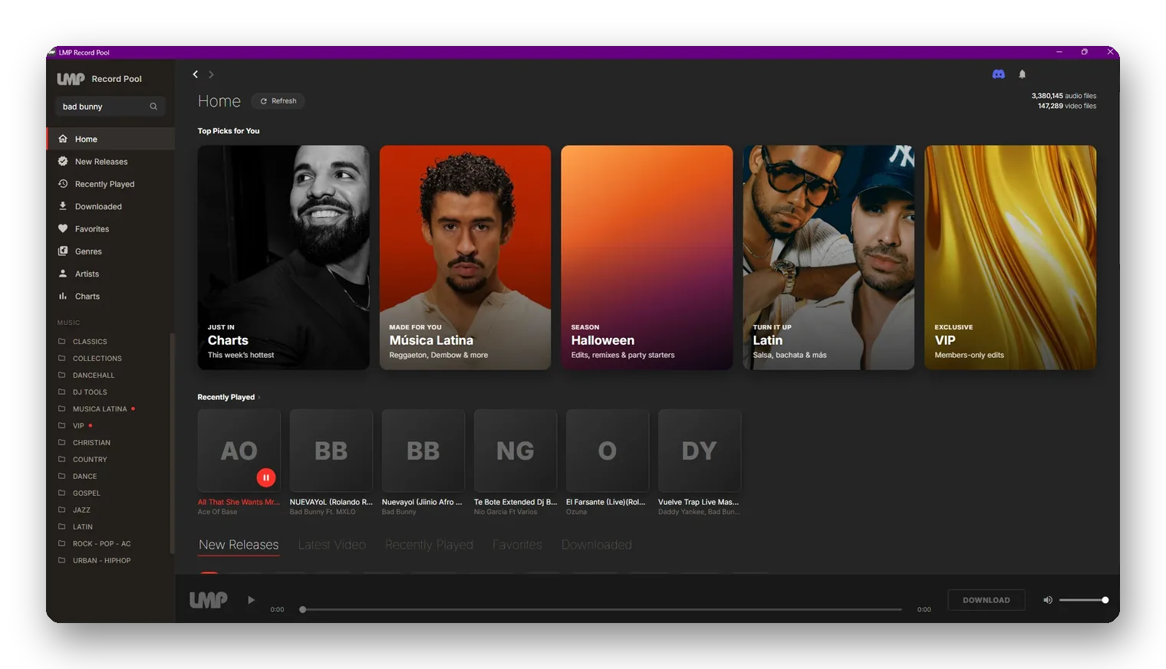Open the LATIN folder
Viewport: 1166px width, 669px height.
click(x=82, y=526)
